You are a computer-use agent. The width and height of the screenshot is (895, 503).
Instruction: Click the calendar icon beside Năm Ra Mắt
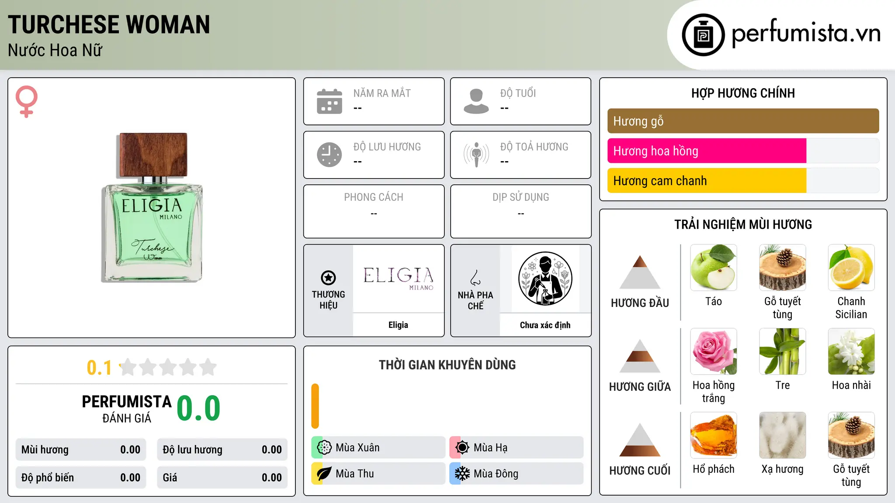[330, 101]
